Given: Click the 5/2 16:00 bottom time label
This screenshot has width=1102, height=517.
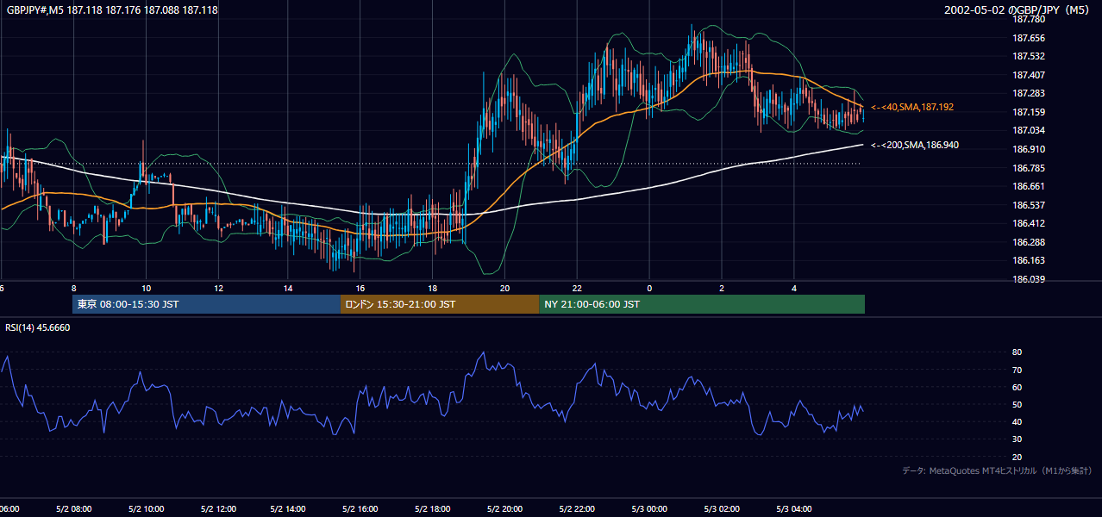Looking at the screenshot, I should [360, 509].
